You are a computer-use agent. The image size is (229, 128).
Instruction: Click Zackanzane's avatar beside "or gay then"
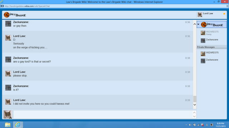[x=8, y=24]
